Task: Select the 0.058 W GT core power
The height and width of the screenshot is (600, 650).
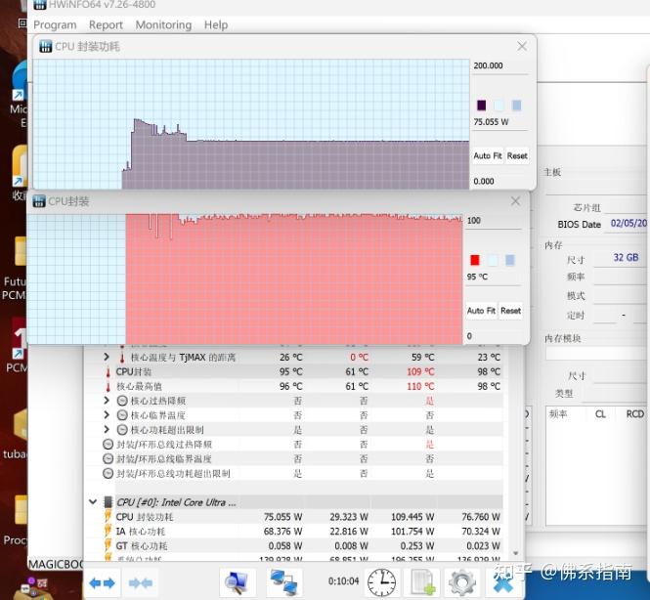Action: (285, 545)
